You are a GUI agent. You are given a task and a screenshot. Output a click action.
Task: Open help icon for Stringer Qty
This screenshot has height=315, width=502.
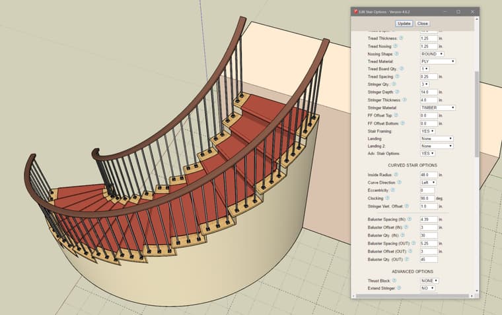[394, 84]
